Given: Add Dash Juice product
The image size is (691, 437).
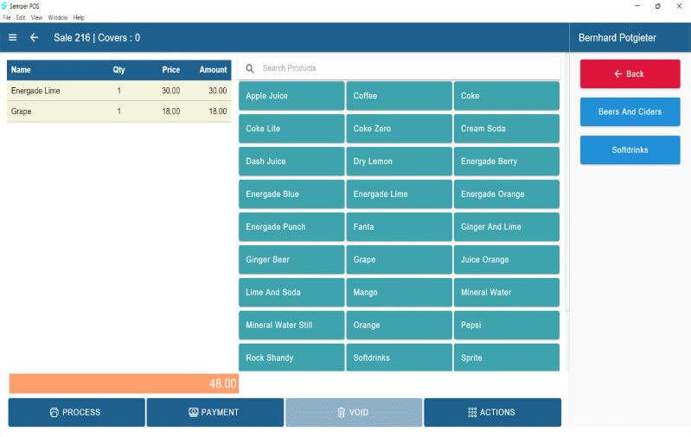Looking at the screenshot, I should coord(291,161).
